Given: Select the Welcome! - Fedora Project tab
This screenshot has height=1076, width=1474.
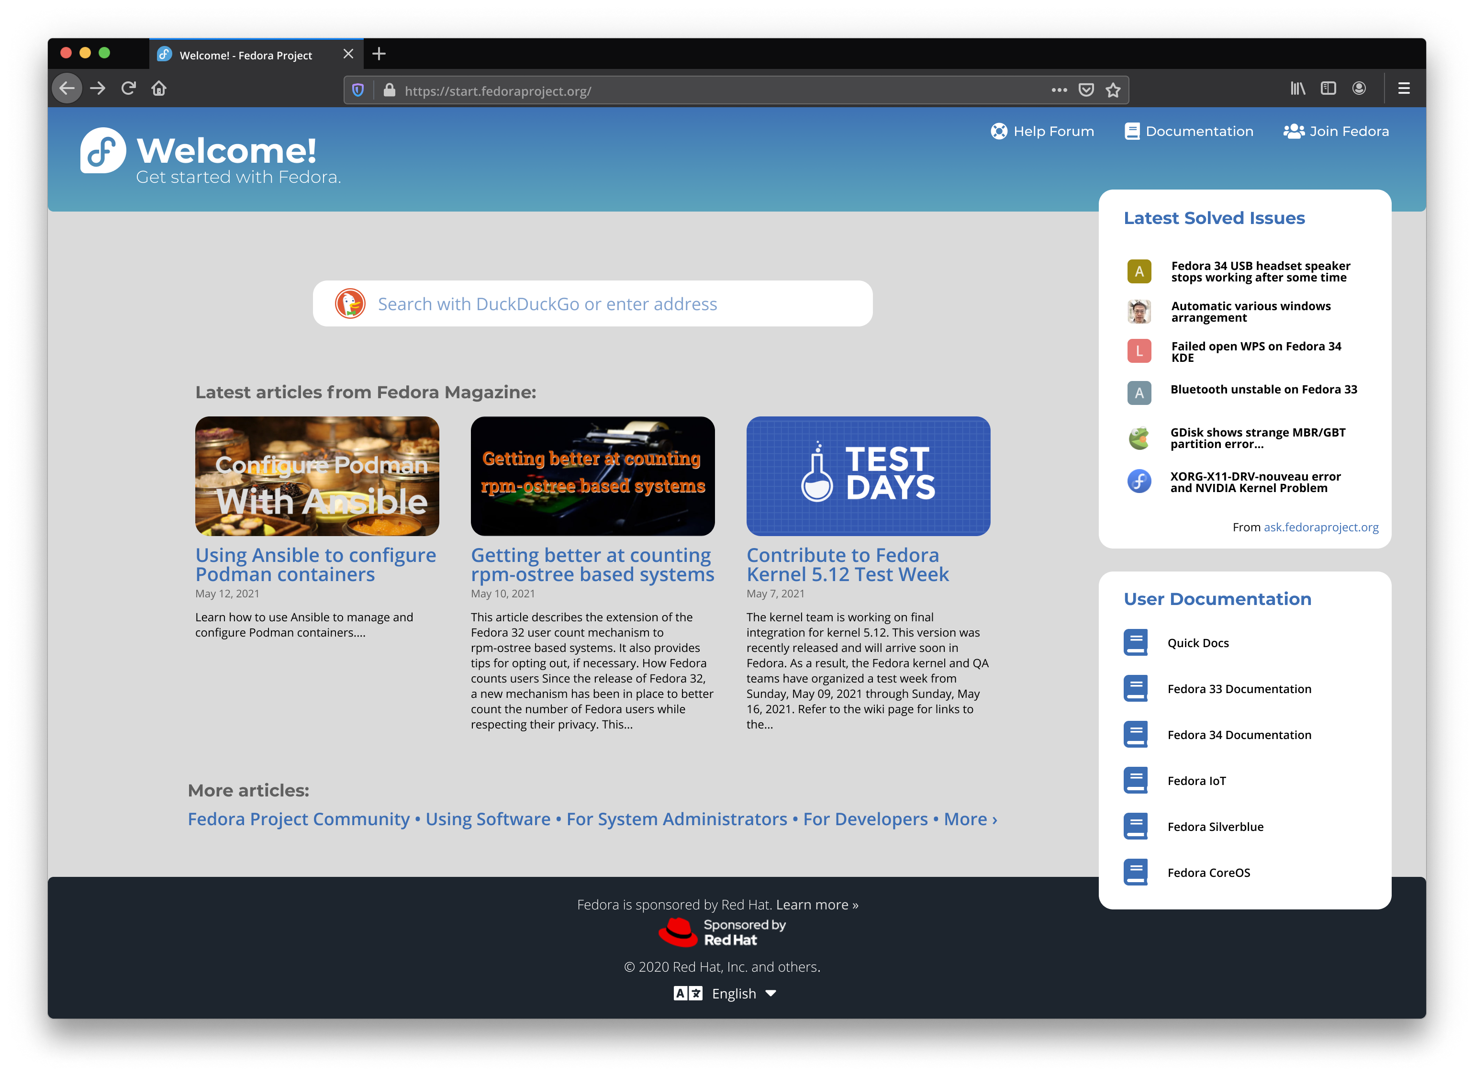Looking at the screenshot, I should pos(257,55).
